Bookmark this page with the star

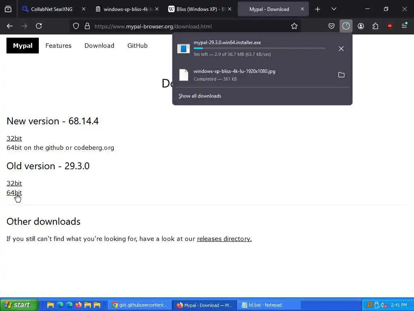(294, 26)
